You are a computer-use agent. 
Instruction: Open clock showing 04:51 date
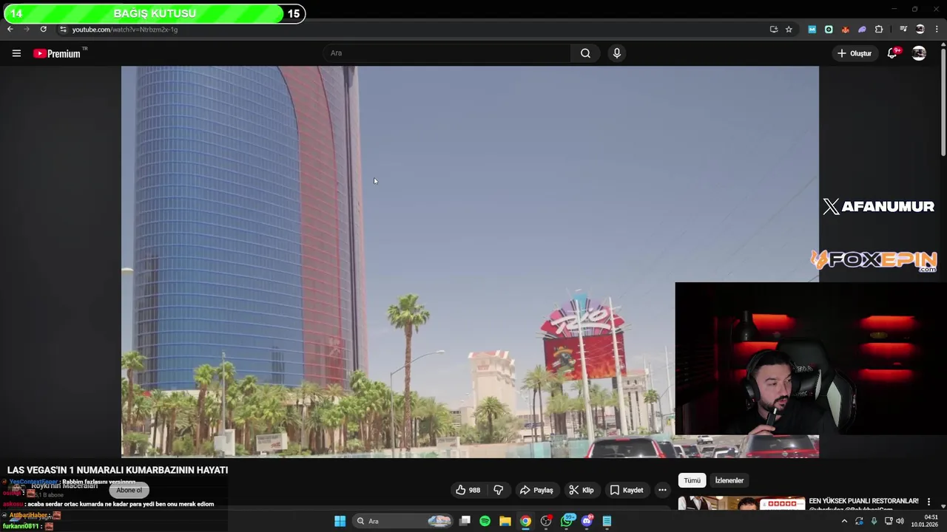tap(926, 521)
